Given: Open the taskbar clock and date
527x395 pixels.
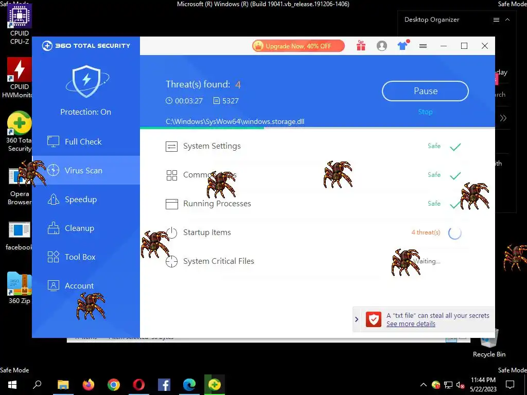Looking at the screenshot, I should [483, 385].
